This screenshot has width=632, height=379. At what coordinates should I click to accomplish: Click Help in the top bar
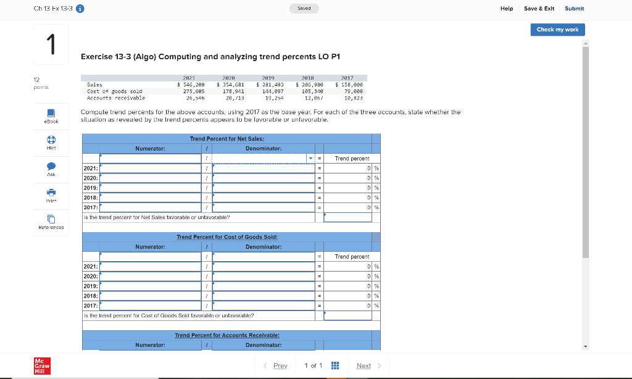[x=507, y=9]
